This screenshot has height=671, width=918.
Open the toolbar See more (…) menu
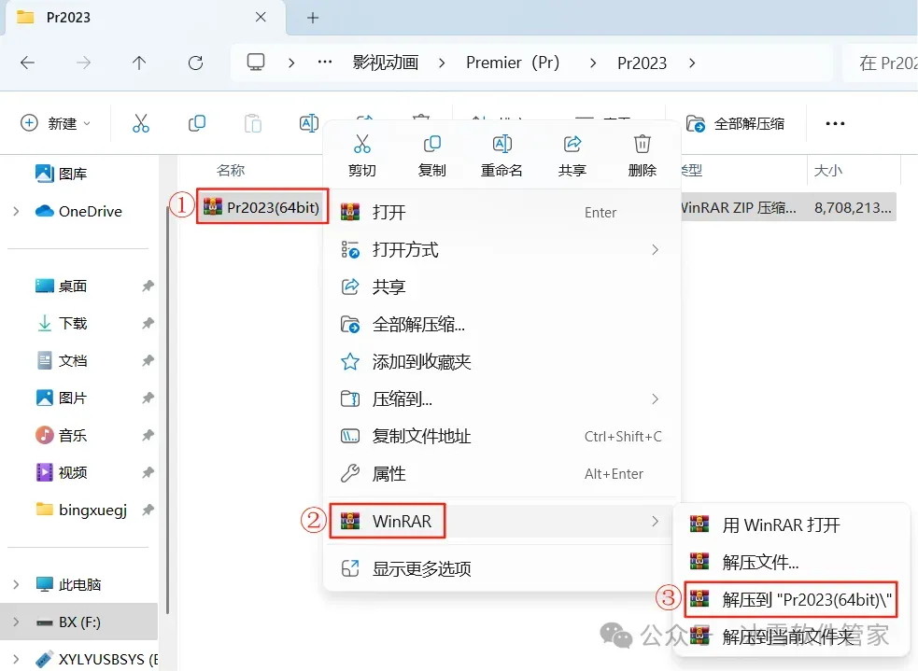835,123
